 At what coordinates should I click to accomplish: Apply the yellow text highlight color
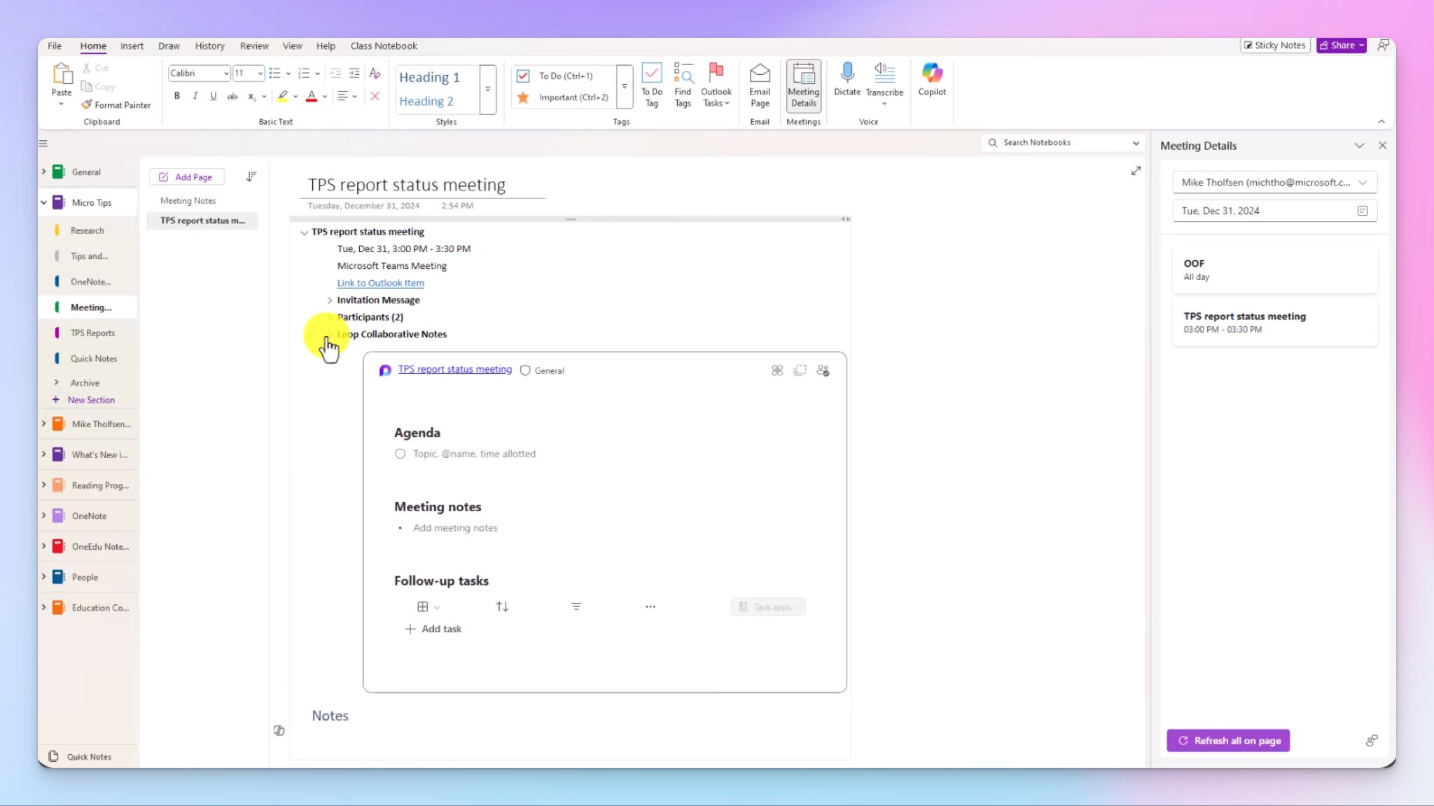(282, 96)
